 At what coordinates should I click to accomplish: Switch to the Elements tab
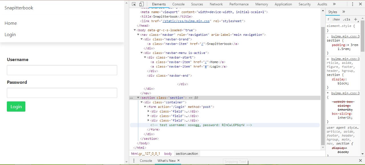[x=159, y=4]
